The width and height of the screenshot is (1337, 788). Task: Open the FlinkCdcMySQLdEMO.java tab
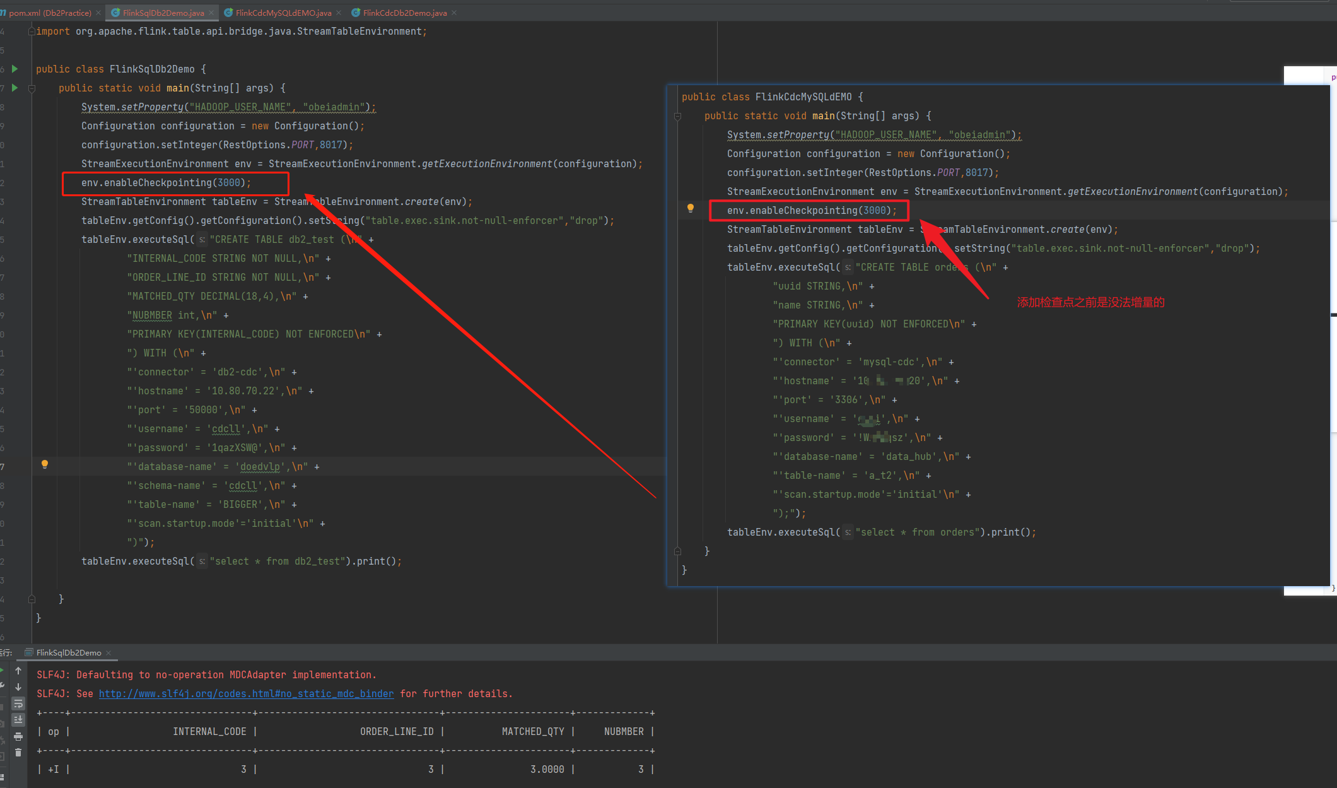(x=283, y=13)
